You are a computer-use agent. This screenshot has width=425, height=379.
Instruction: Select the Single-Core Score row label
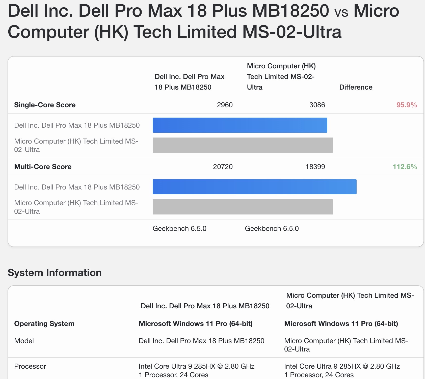coord(45,105)
